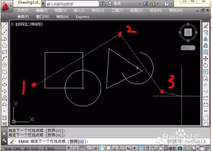Viewport: 212px width, 151px height.
Task: Click the Rotate tool
Action: coord(206,65)
